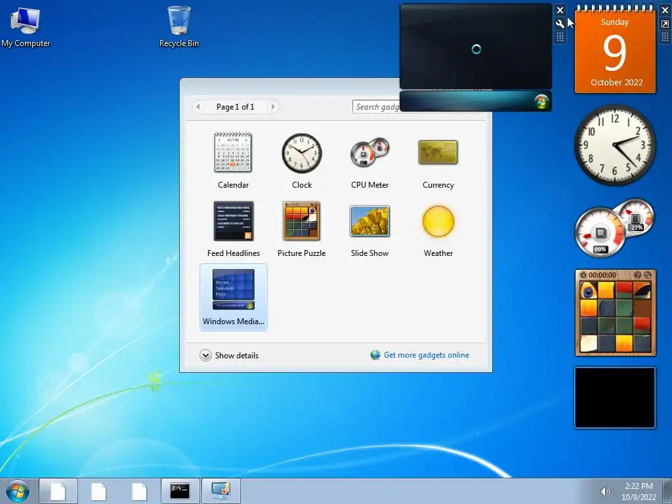Open options wrench of the Media Center gadget
Viewport: 672px width, 504px height.
pos(560,24)
